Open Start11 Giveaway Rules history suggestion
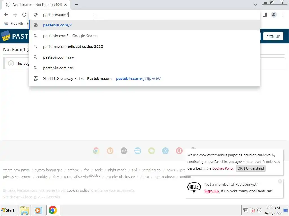The width and height of the screenshot is (289, 216). coord(144,78)
